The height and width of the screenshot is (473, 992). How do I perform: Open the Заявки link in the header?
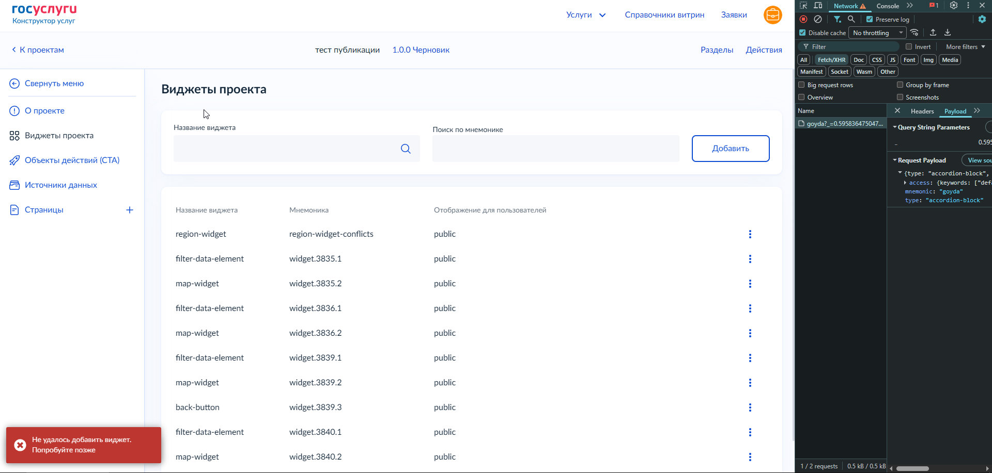[734, 15]
